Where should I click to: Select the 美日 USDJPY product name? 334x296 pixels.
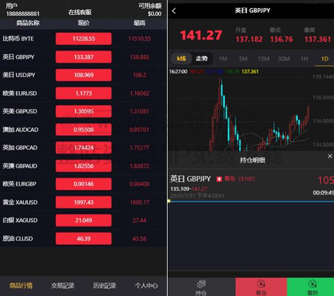pos(19,75)
